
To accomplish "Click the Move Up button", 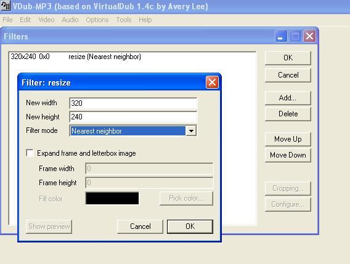I will click(288, 139).
